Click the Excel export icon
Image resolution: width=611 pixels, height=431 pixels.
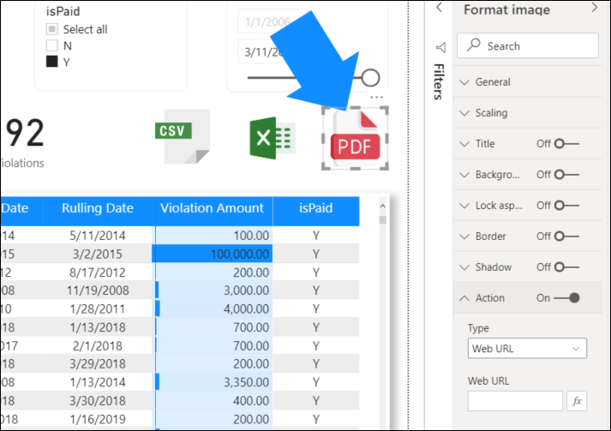click(272, 137)
